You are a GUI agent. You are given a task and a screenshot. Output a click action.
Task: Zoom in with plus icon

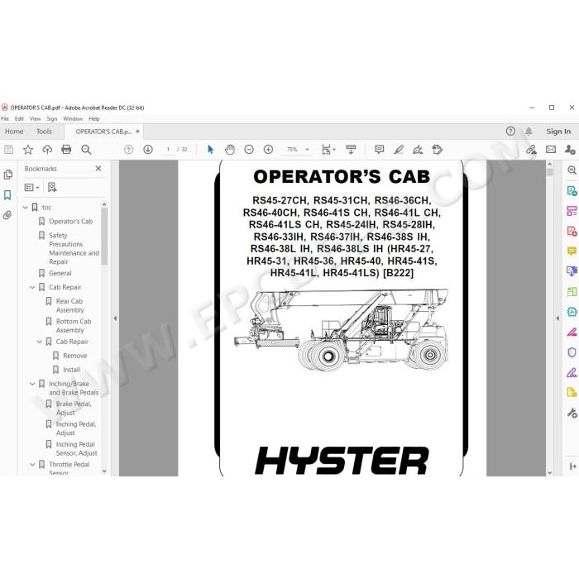pyautogui.click(x=269, y=150)
